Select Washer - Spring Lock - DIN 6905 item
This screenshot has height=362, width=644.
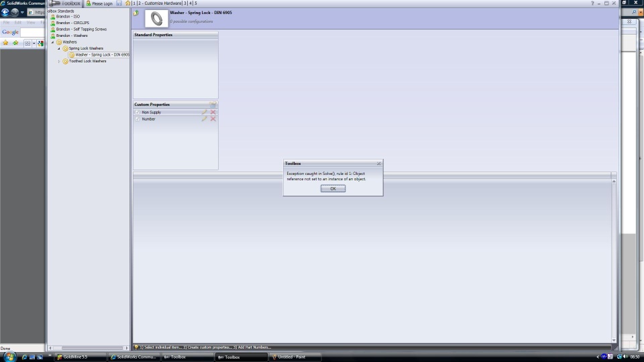coord(102,54)
